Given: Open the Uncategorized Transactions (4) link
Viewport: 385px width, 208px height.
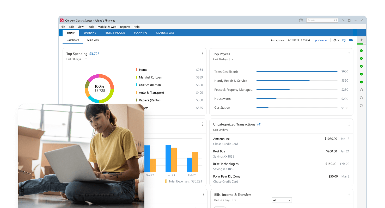Looking at the screenshot, I should (x=259, y=124).
